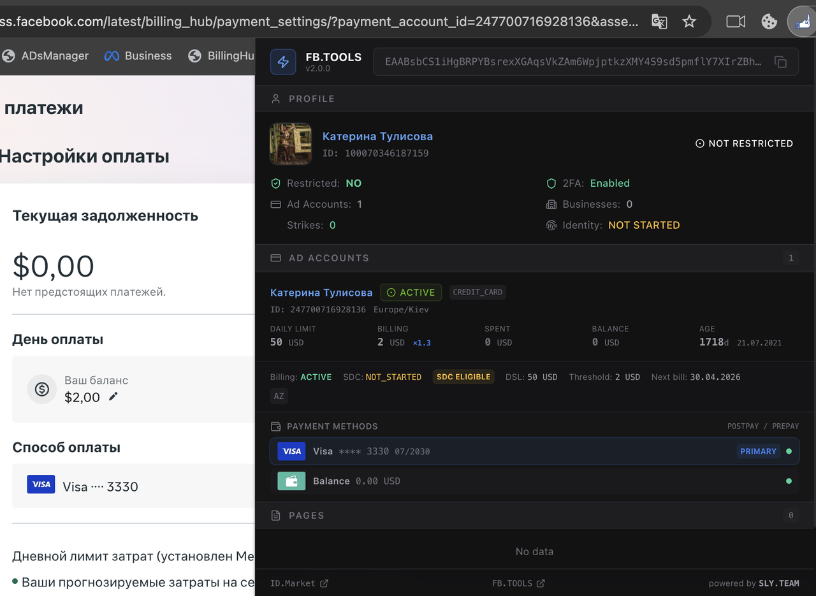Screen dimensions: 816x596
Task: Click the ad account ID 247700716928136 text
Action: coord(318,310)
